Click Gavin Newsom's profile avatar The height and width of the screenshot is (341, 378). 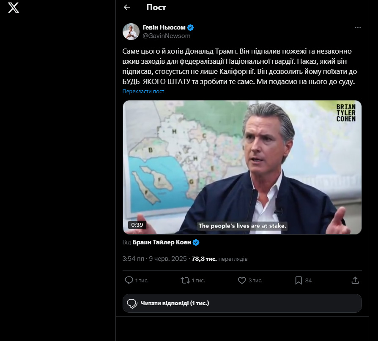(131, 32)
